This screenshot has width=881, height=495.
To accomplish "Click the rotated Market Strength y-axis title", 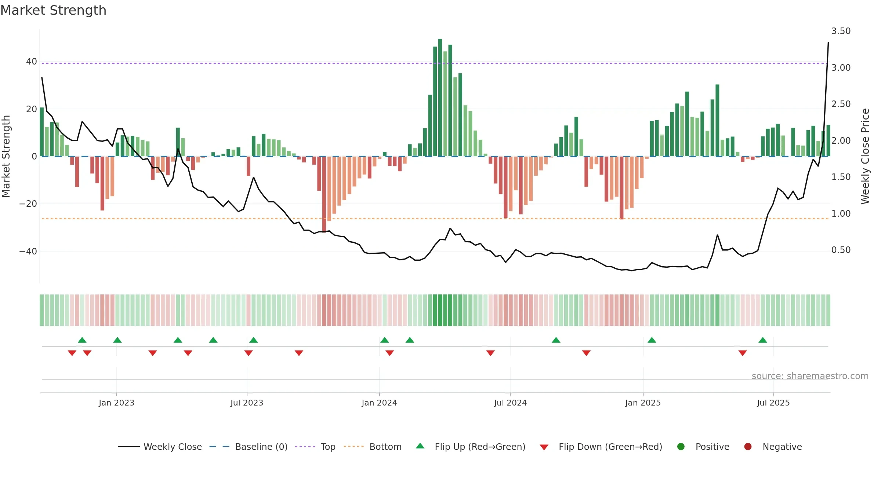I will click(6, 156).
